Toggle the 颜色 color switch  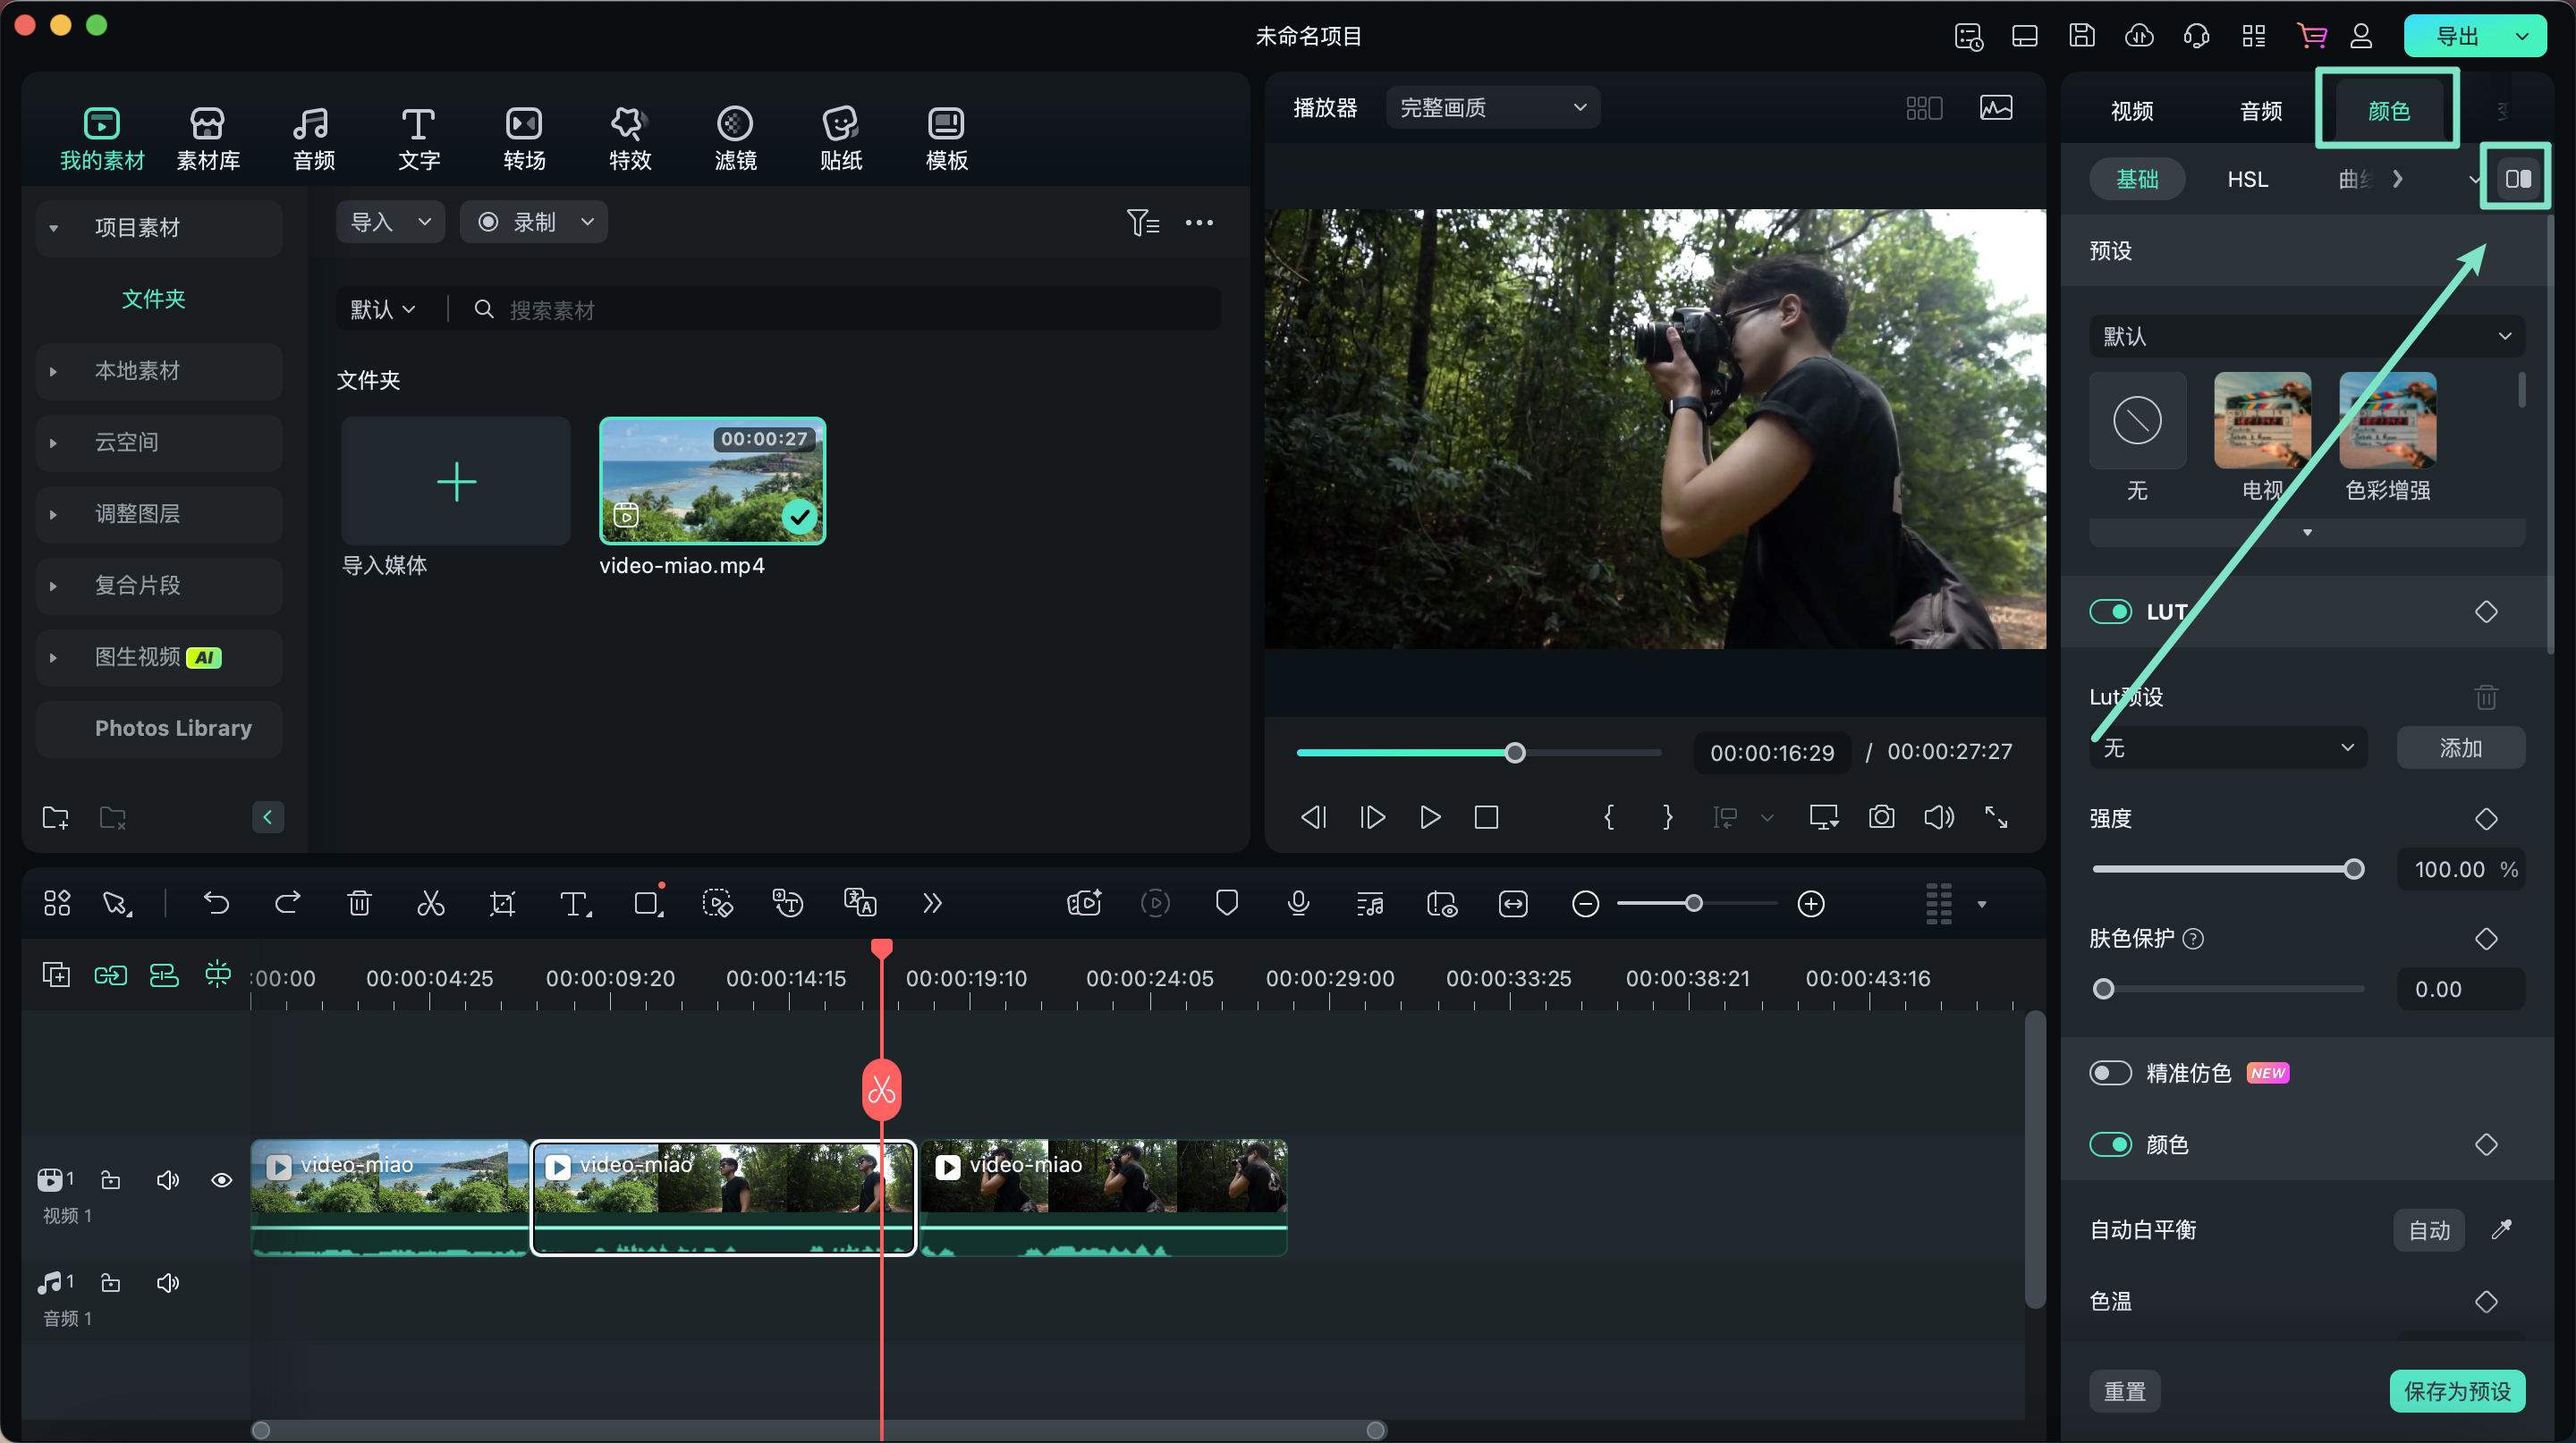[2110, 1144]
